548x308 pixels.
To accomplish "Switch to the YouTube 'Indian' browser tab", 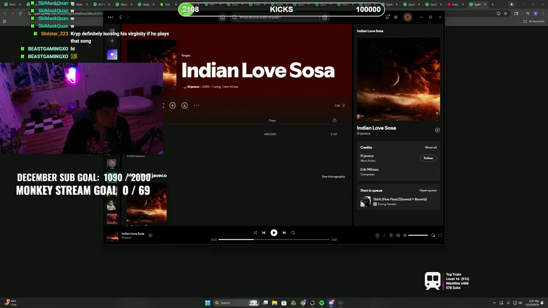I will pos(455,4).
